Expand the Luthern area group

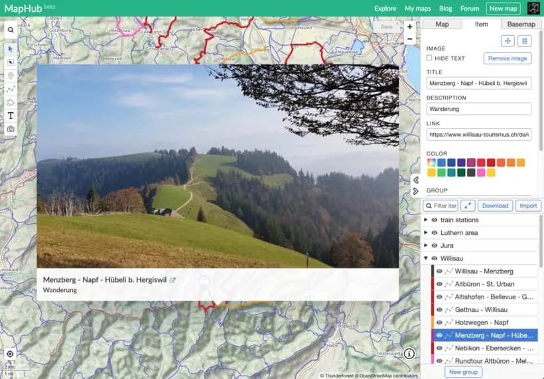pos(426,233)
